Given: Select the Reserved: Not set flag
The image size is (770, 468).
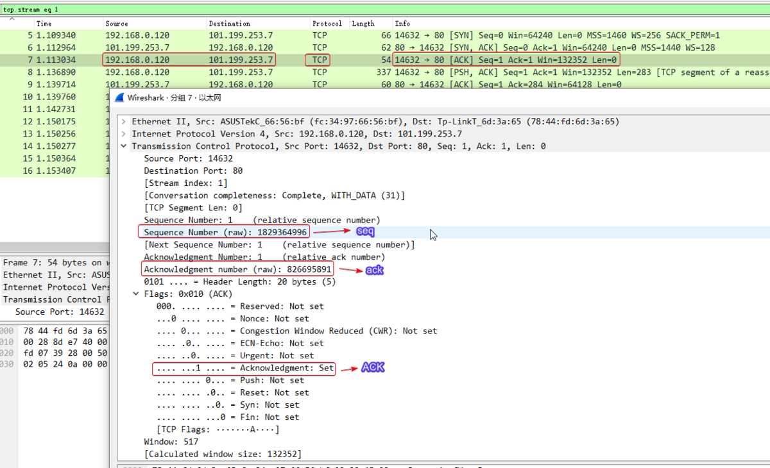Looking at the screenshot, I should pyautogui.click(x=240, y=306).
